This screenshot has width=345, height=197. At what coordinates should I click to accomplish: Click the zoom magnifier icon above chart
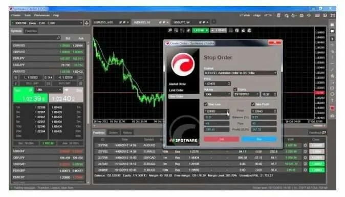(170, 30)
